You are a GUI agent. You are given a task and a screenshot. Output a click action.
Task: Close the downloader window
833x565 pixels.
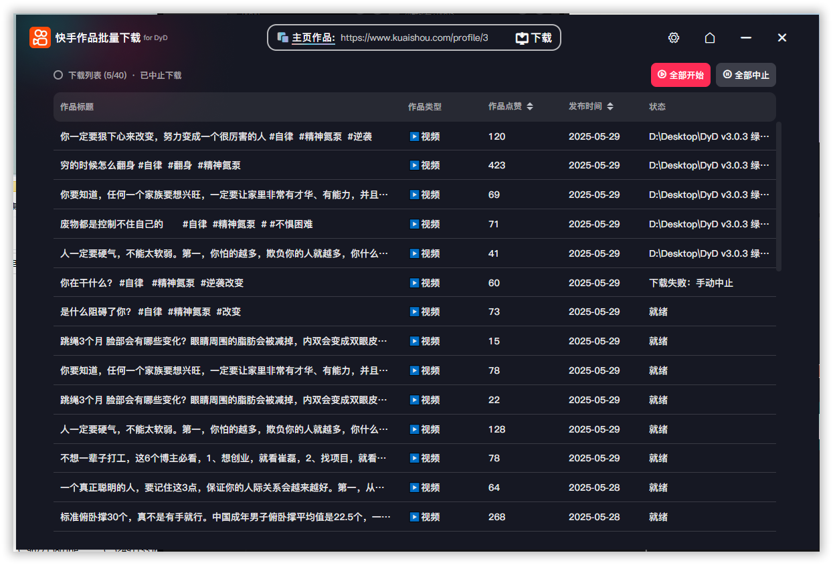(782, 38)
